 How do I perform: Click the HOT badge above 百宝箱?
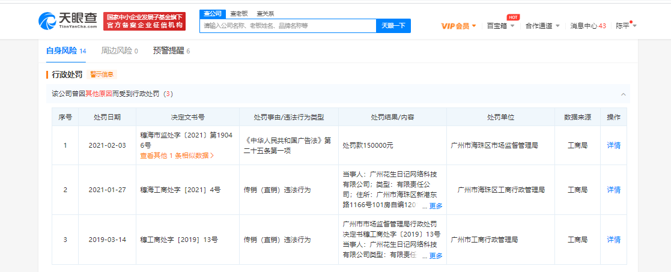pos(513,17)
